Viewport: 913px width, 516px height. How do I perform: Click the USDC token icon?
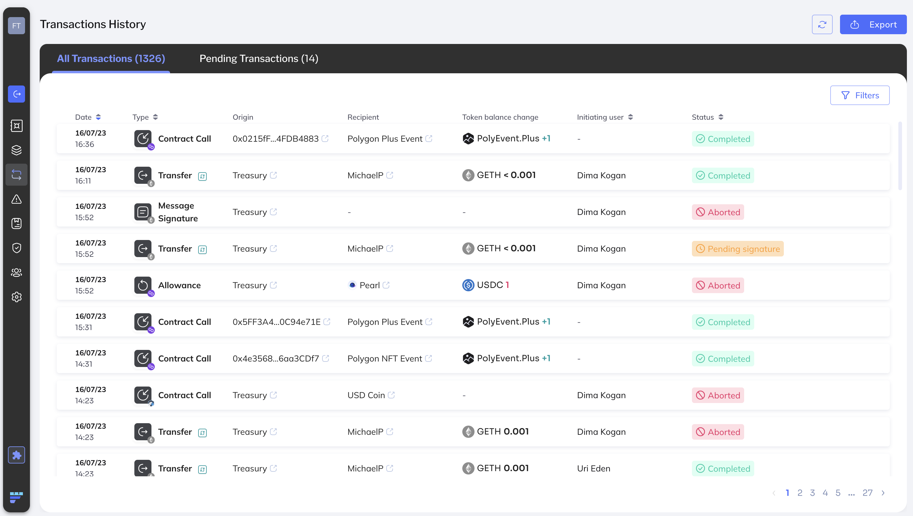(468, 285)
